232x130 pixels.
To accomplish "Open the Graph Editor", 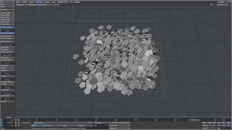I will point(7,17).
